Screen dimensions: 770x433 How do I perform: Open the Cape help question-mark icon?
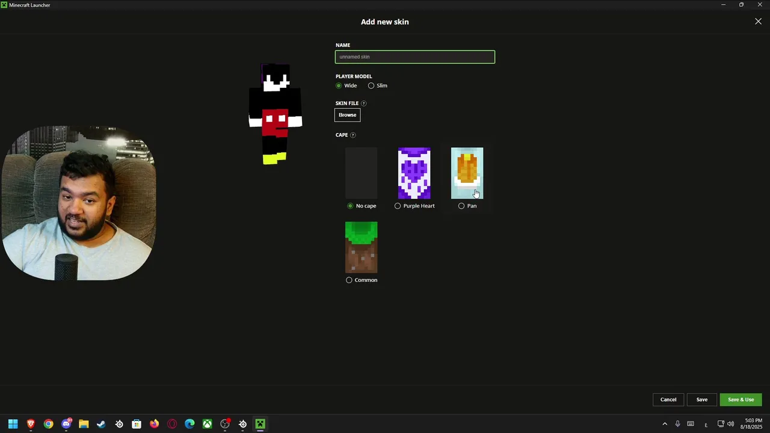[353, 135]
